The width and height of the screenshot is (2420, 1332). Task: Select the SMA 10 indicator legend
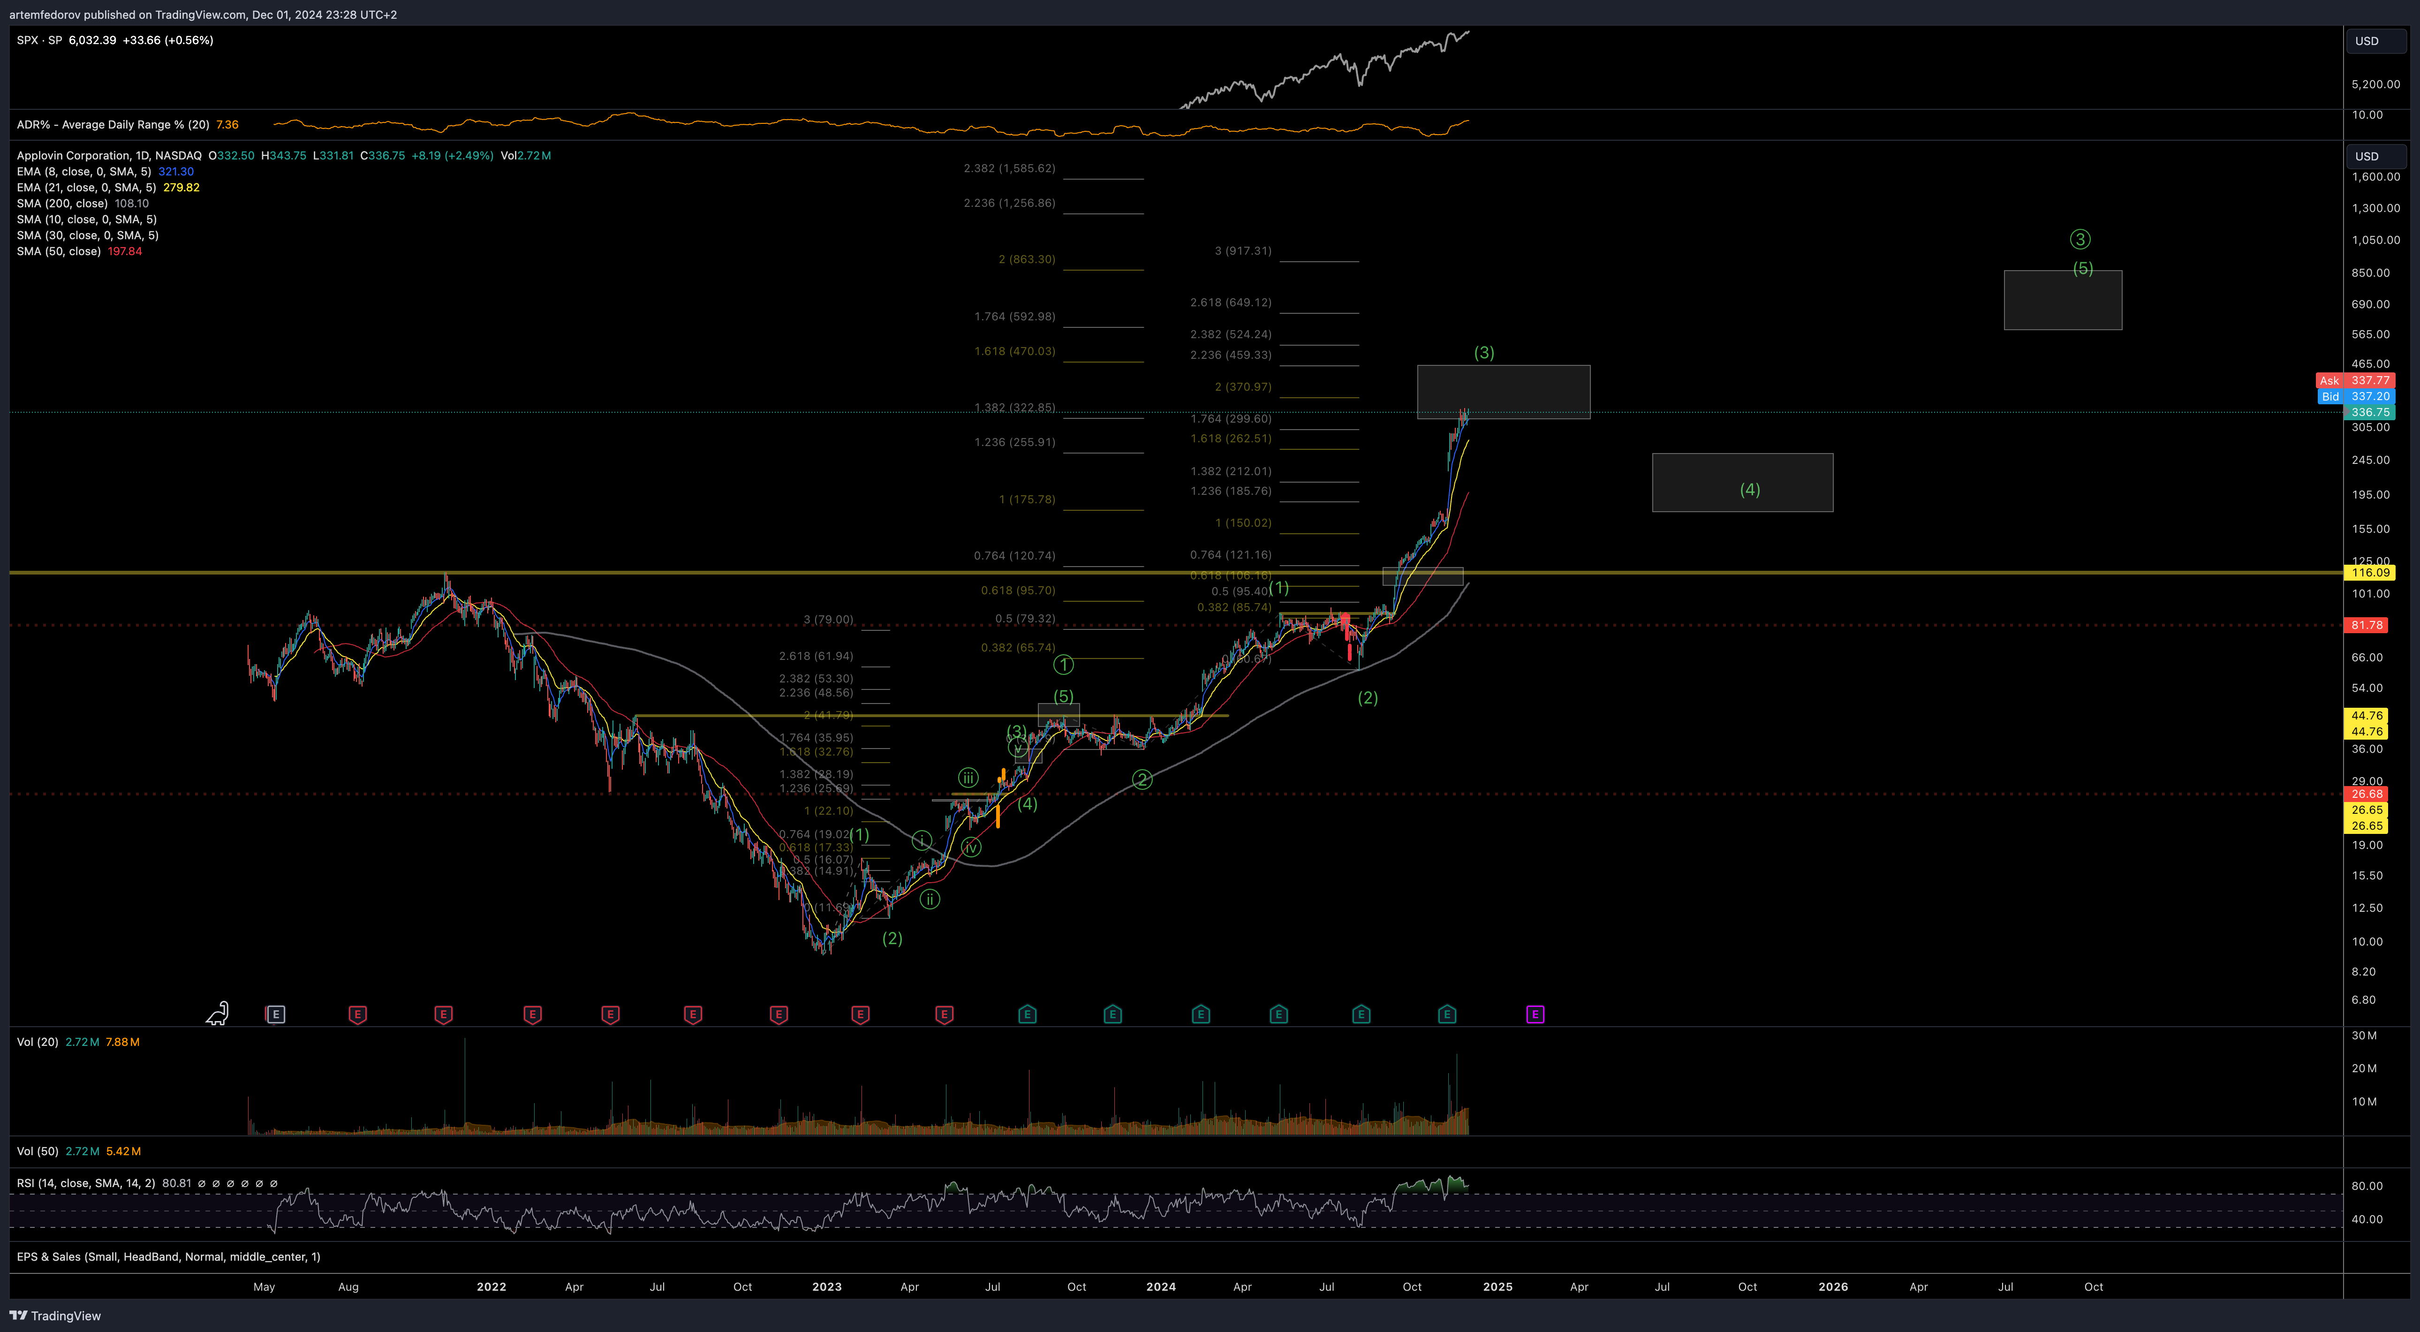[86, 220]
